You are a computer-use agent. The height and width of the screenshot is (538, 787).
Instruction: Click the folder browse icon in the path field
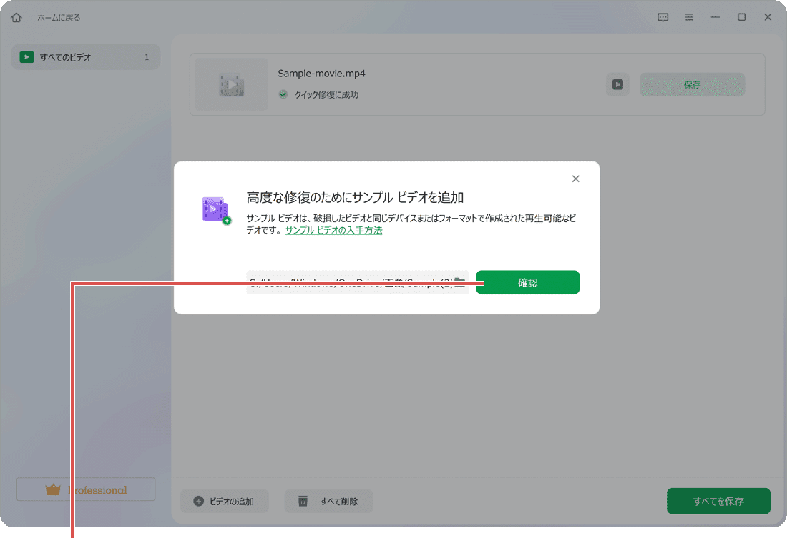(460, 282)
